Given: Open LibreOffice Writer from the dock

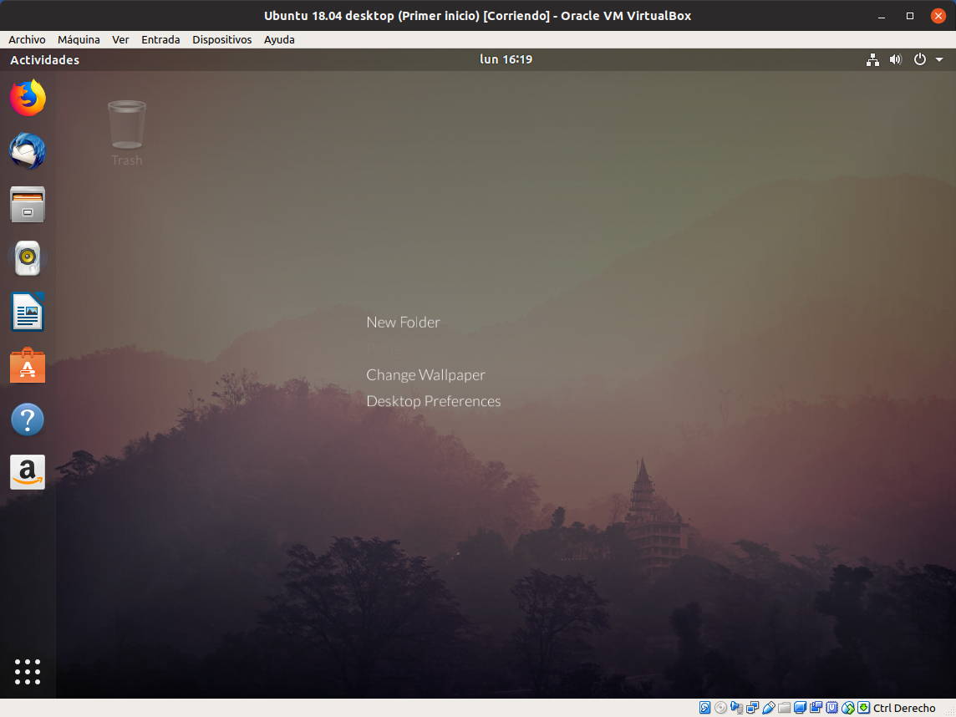Looking at the screenshot, I should (28, 313).
